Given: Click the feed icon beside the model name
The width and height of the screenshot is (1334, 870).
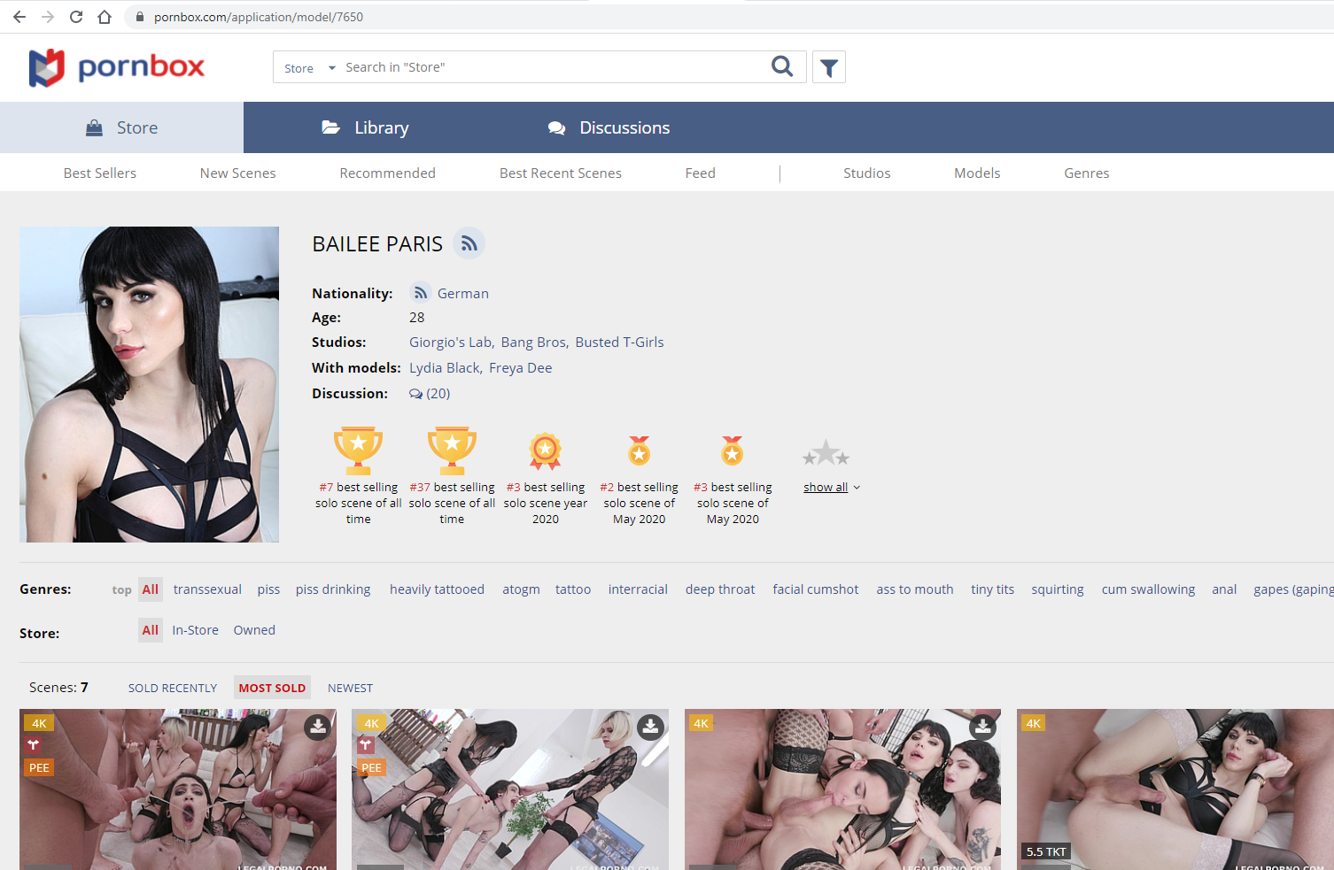Looking at the screenshot, I should [469, 243].
